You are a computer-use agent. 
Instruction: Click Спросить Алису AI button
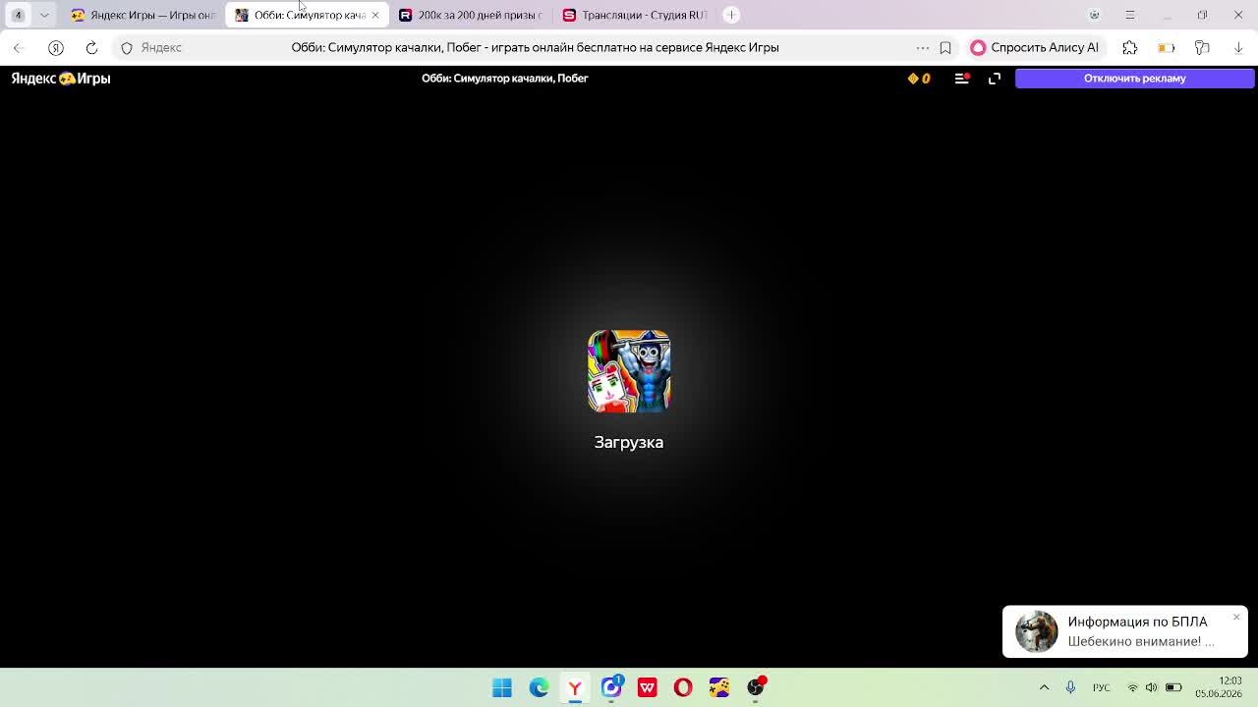1035,47
